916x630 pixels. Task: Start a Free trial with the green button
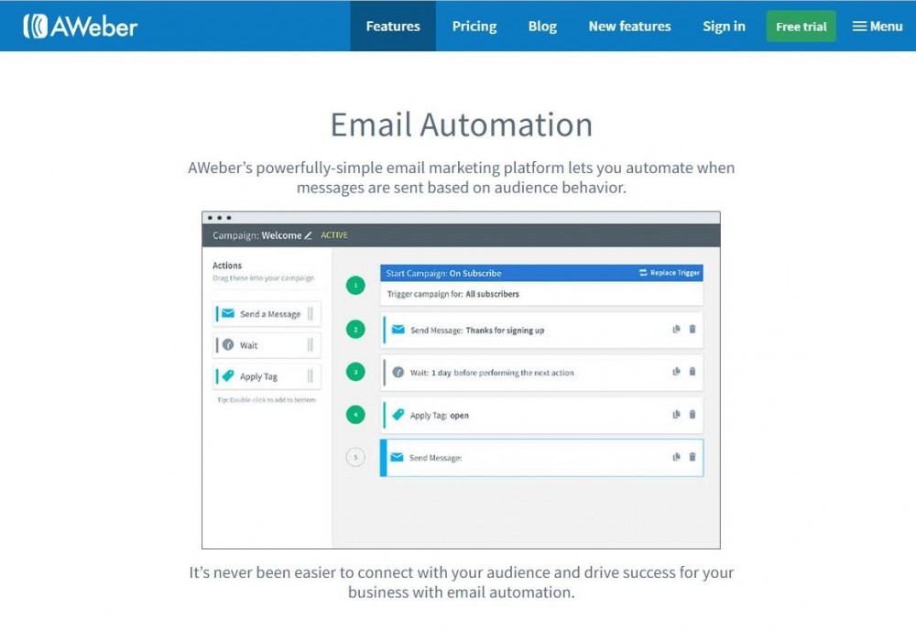pos(801,27)
